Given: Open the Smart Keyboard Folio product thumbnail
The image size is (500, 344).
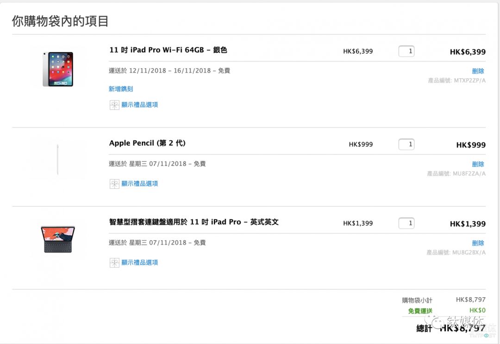Looking at the screenshot, I should click(58, 239).
